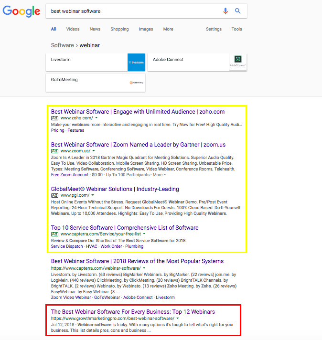Switch to the News tab

[x=95, y=29]
